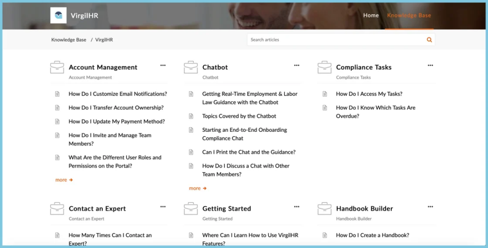
Task: Click the Getting Started briefcase icon
Action: click(x=191, y=208)
